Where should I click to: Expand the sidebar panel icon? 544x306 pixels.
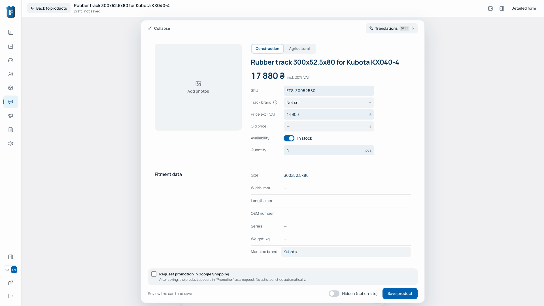click(10, 257)
